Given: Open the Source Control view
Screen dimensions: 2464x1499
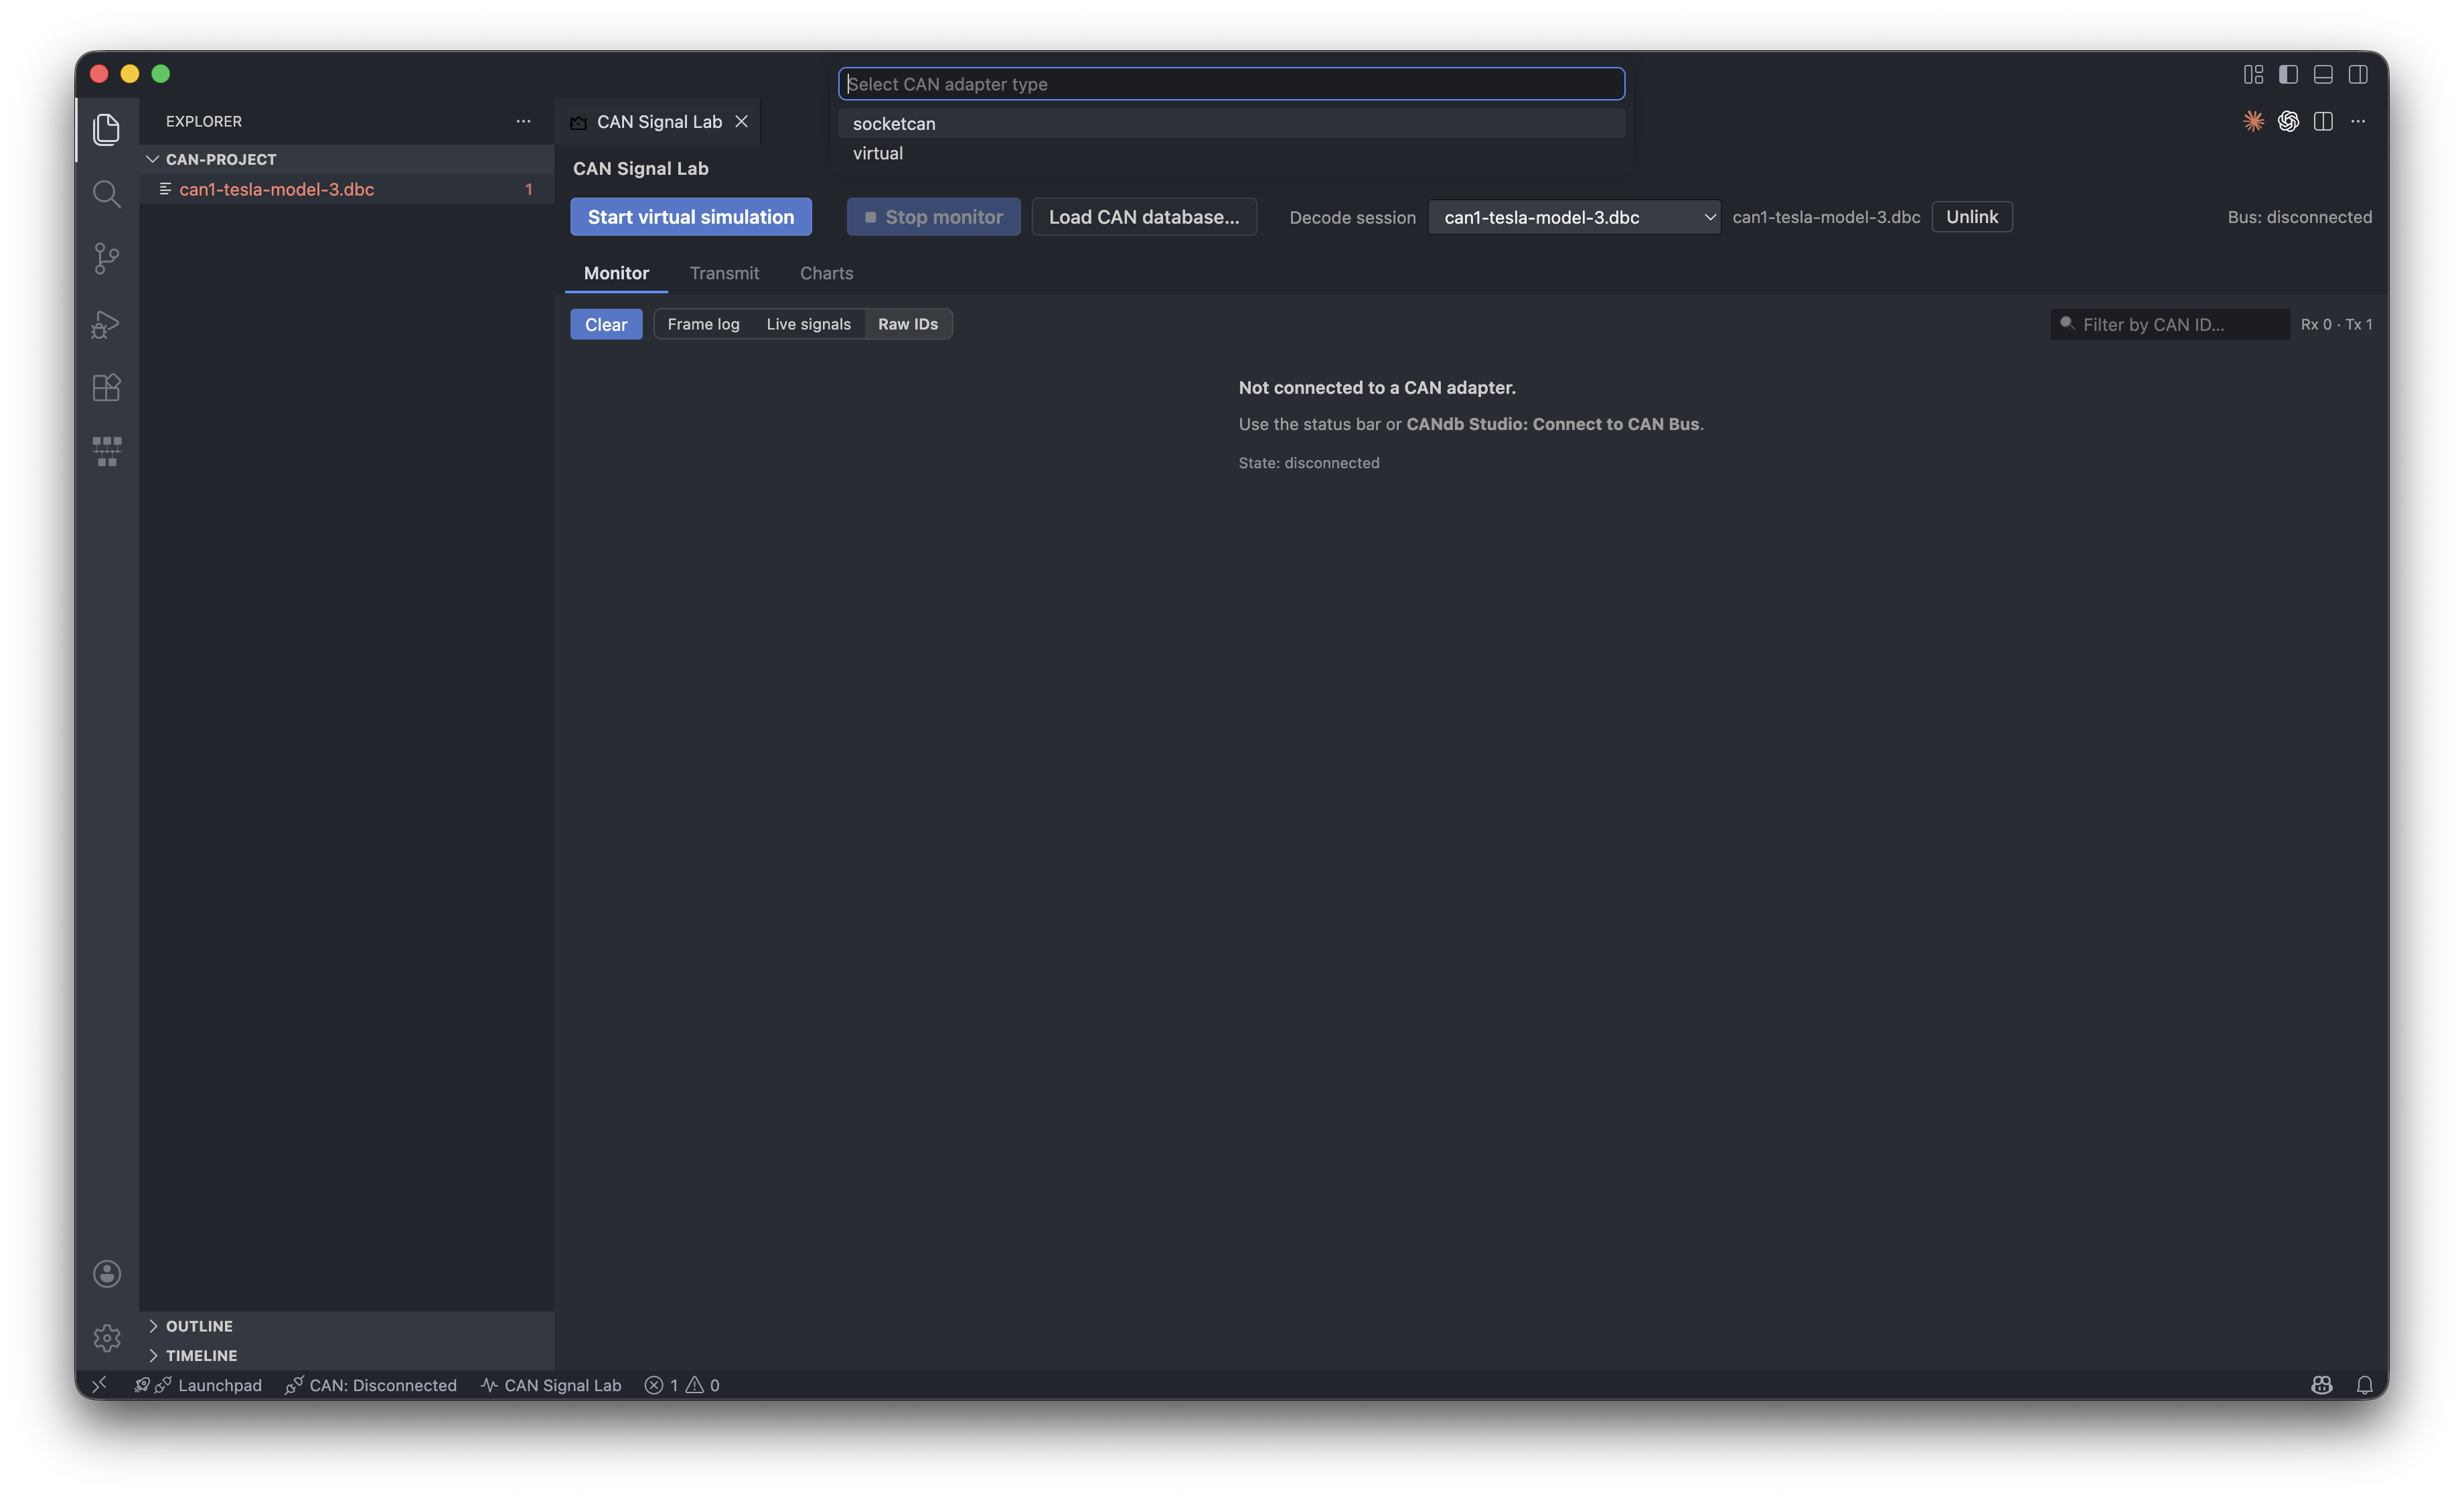Looking at the screenshot, I should pyautogui.click(x=106, y=258).
